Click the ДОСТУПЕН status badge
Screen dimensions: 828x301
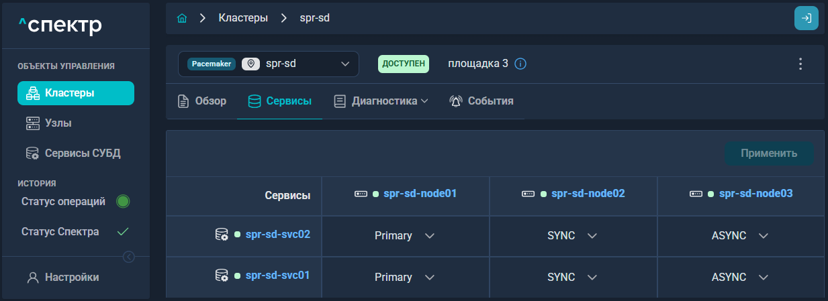tap(404, 64)
